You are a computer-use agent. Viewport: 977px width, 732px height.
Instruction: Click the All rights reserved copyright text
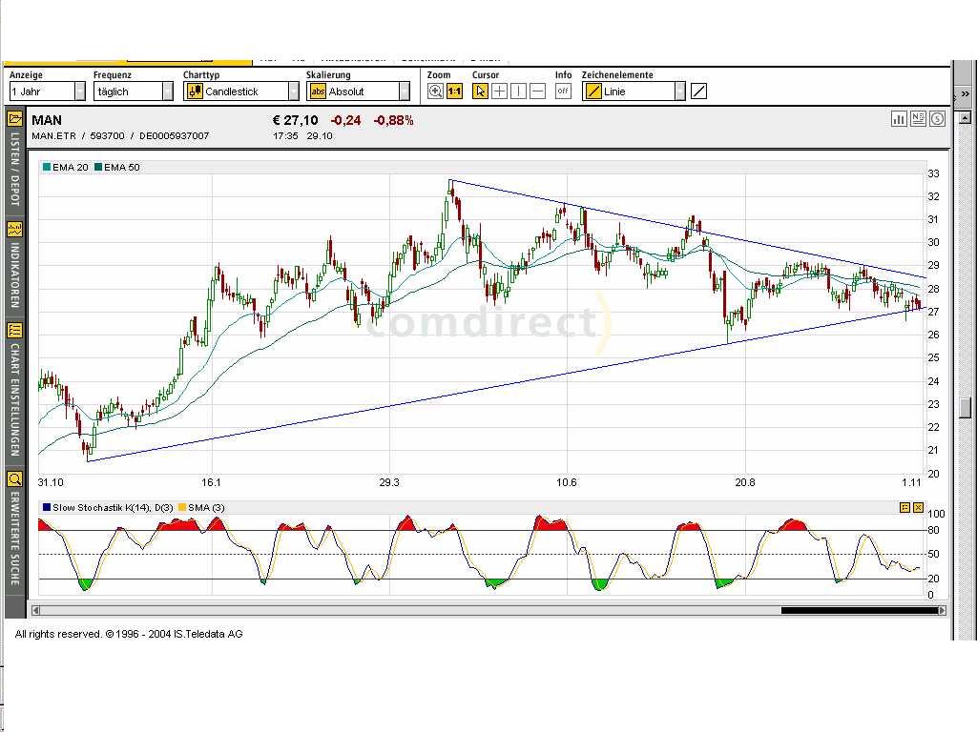coord(129,634)
